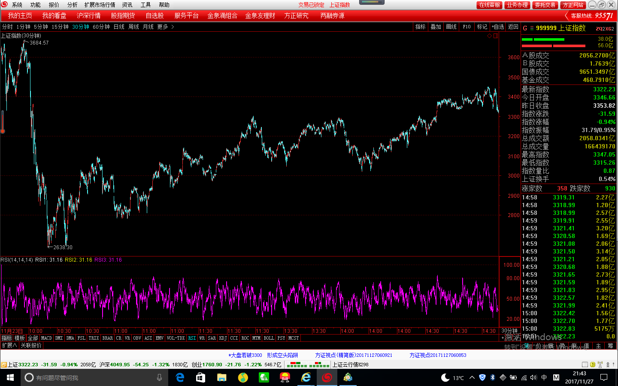Click the MetaTrader-style taskbar icon with coins
The image size is (618, 386).
tap(348, 377)
